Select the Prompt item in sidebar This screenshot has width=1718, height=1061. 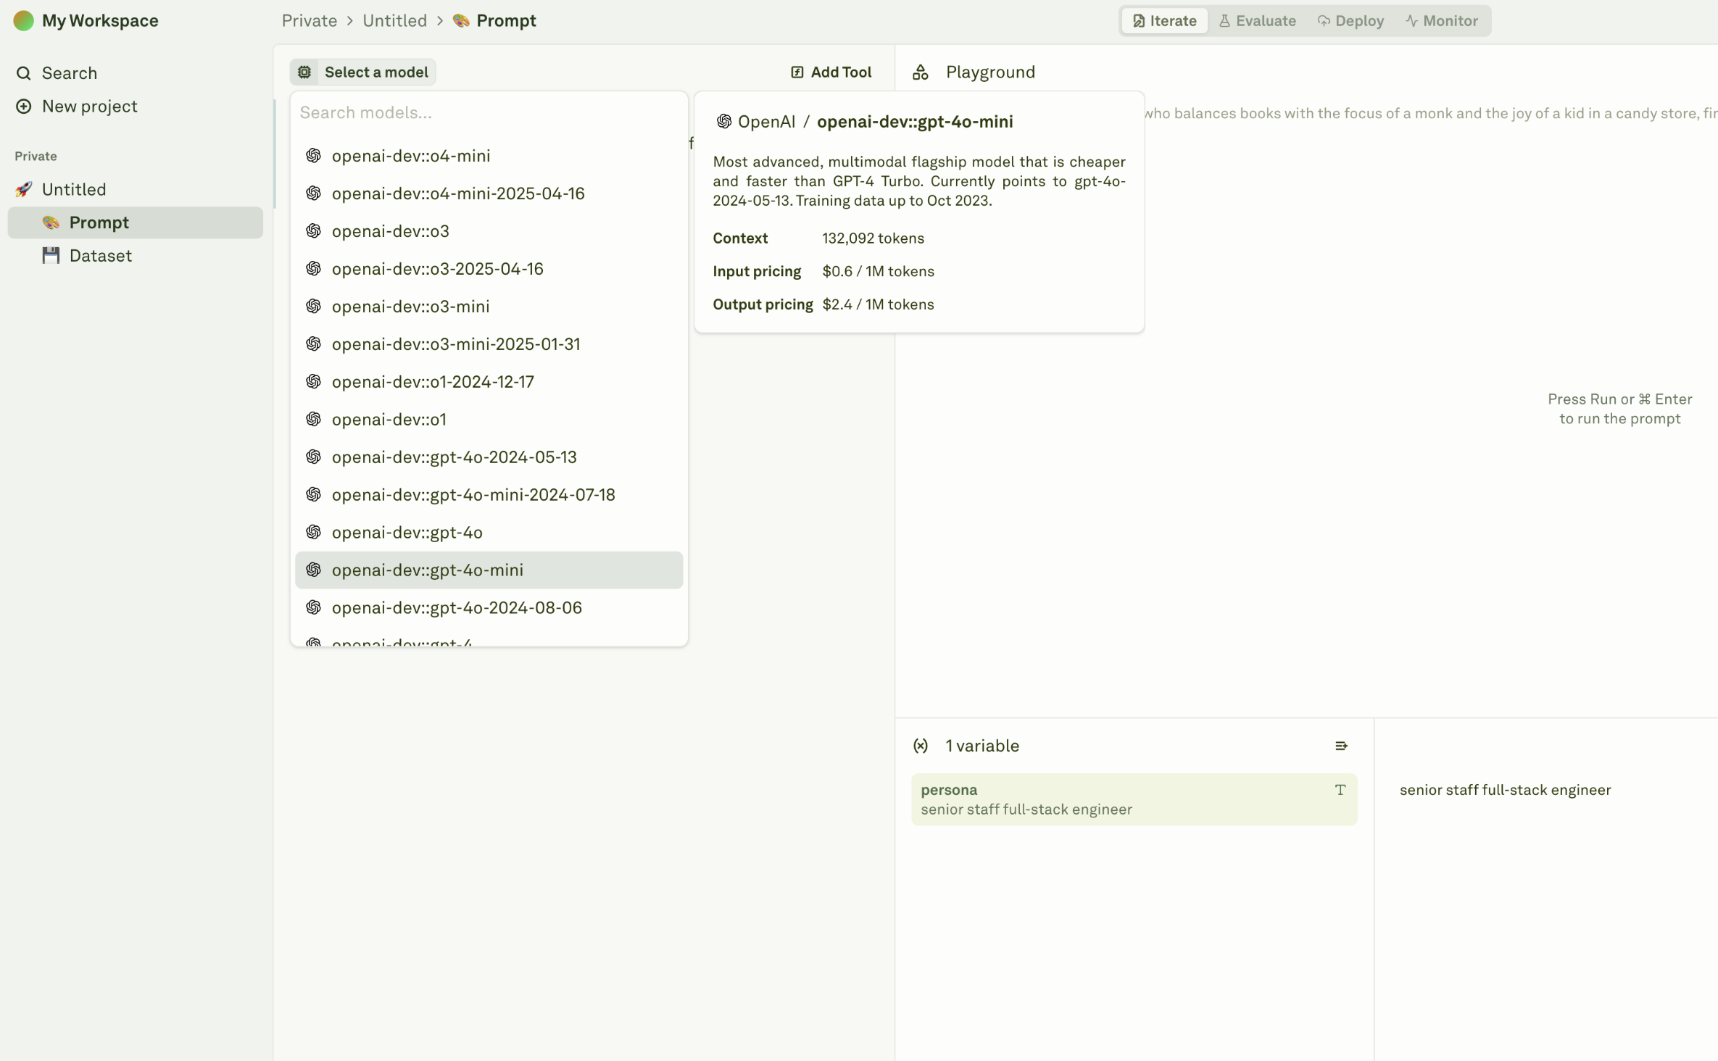tap(99, 222)
